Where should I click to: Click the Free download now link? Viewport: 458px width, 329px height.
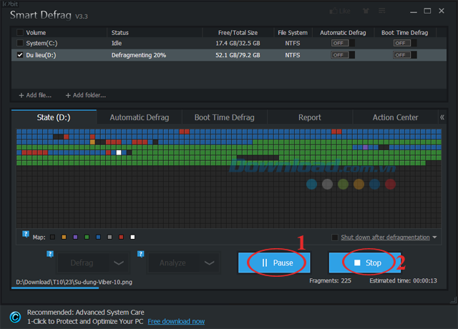[175, 321]
